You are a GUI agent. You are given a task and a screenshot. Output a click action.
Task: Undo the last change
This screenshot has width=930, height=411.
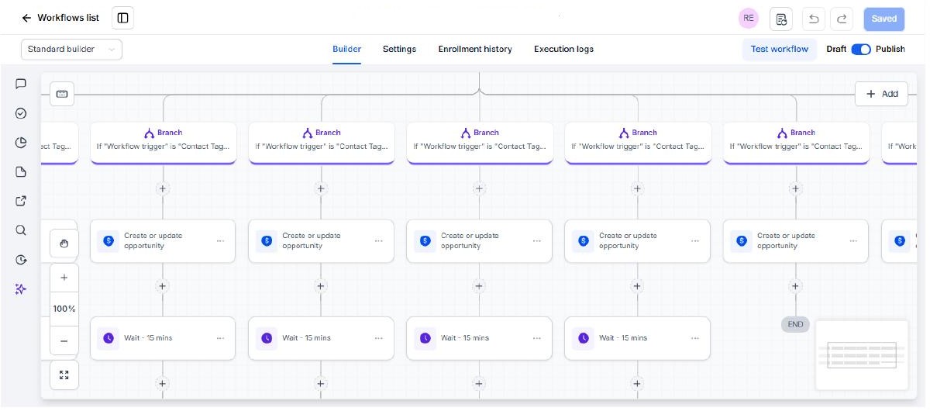tap(813, 19)
